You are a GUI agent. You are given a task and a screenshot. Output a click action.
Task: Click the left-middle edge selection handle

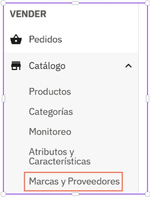coord(4,98)
